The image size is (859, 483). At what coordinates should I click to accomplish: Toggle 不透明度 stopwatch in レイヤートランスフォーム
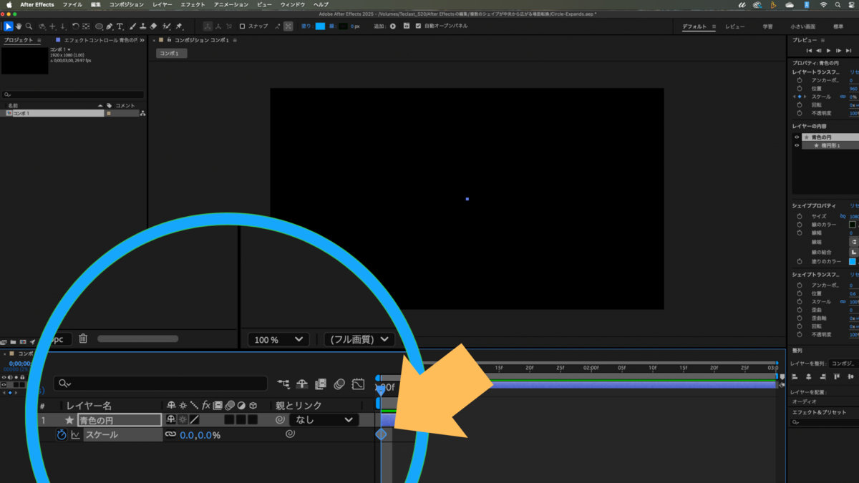800,113
